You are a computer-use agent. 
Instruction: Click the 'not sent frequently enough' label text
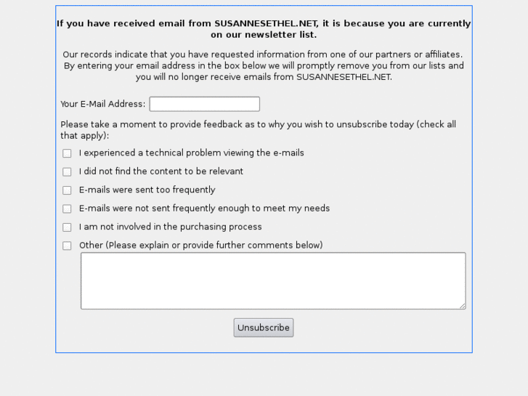204,209
